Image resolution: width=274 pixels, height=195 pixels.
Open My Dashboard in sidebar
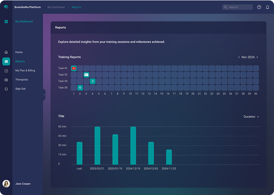pos(24,21)
